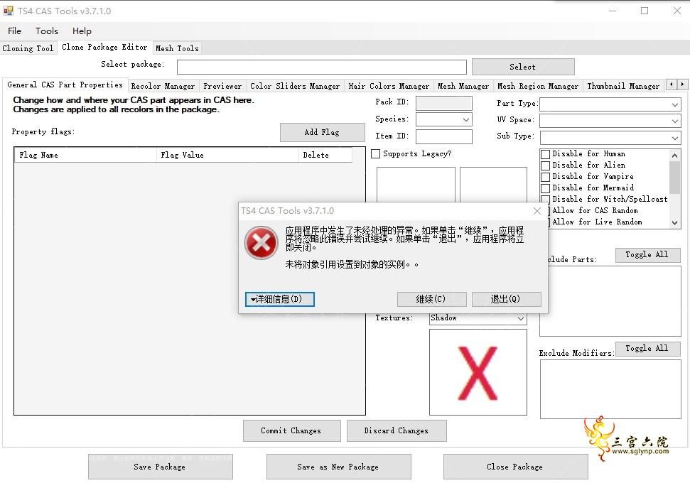Screen dimensions: 690x483
Task: Enable Disable for Alien checkbox
Action: pyautogui.click(x=545, y=165)
